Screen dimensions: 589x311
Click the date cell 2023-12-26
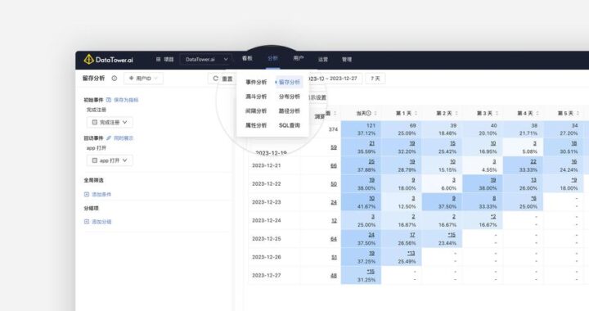267,257
